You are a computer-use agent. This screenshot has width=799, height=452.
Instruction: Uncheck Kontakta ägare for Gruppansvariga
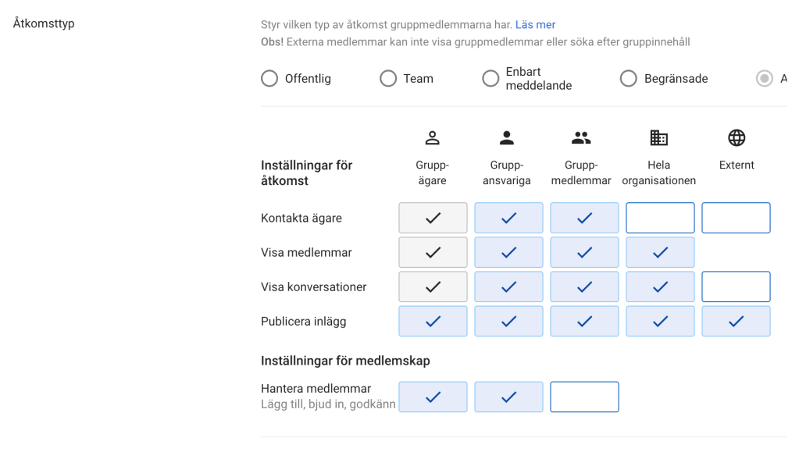508,218
